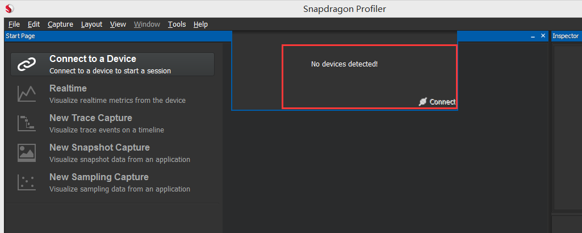This screenshot has height=233, width=582.
Task: Open the Edit menu
Action: click(x=34, y=24)
